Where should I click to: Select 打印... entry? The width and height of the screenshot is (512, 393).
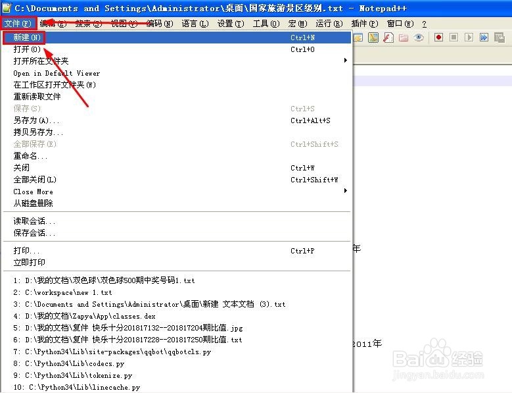177,251
